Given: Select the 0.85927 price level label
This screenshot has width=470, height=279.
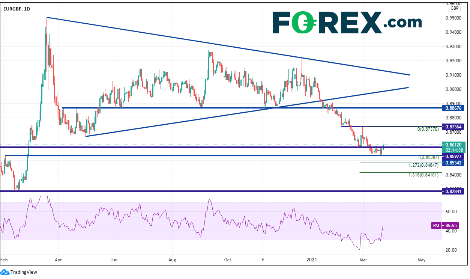Looking at the screenshot, I should click(x=454, y=156).
